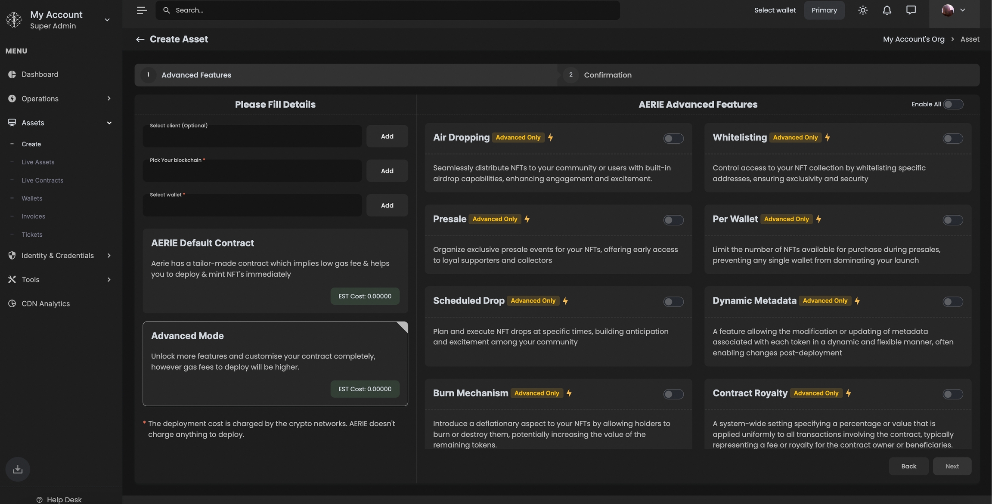Click the download icon at sidebar bottom
This screenshot has height=504, width=992.
[x=18, y=469]
